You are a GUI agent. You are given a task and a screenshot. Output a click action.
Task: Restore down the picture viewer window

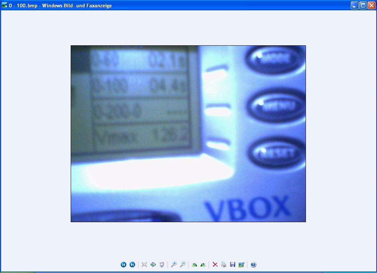click(x=363, y=6)
